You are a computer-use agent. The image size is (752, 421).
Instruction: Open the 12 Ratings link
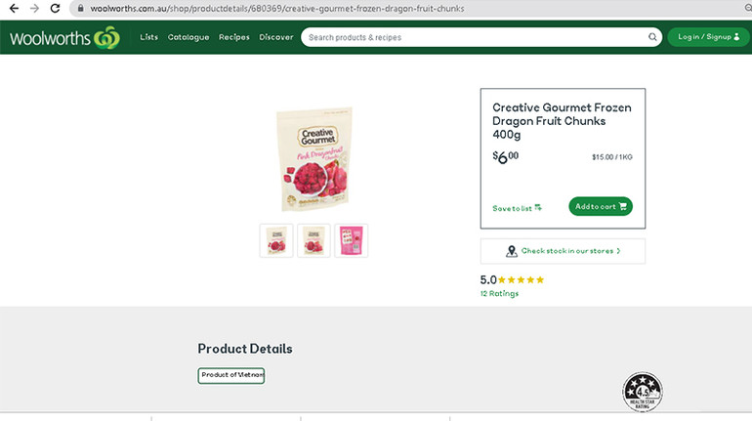pos(499,293)
